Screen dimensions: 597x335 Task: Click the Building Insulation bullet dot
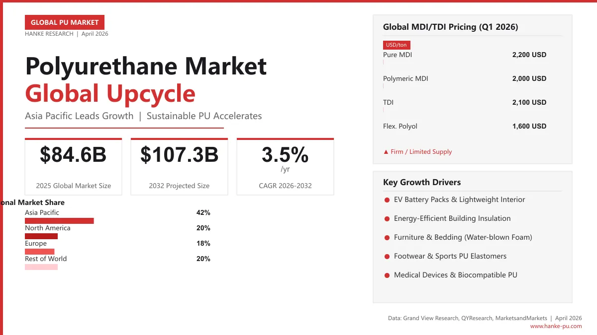point(387,219)
